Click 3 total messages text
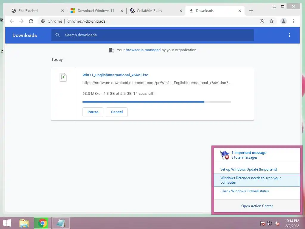 click(x=244, y=157)
